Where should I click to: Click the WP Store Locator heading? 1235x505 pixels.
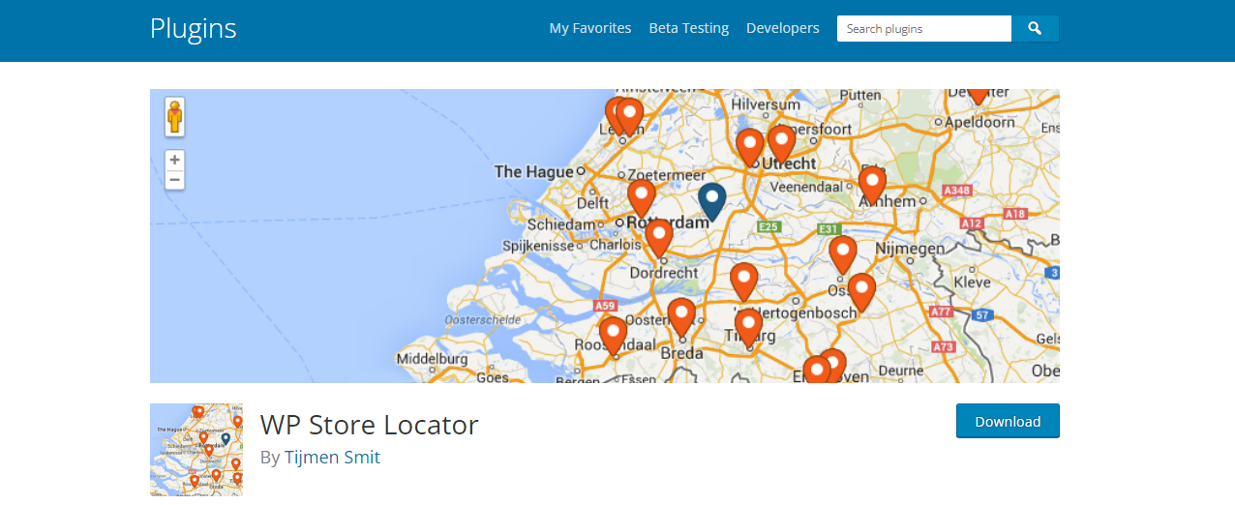coord(370,424)
